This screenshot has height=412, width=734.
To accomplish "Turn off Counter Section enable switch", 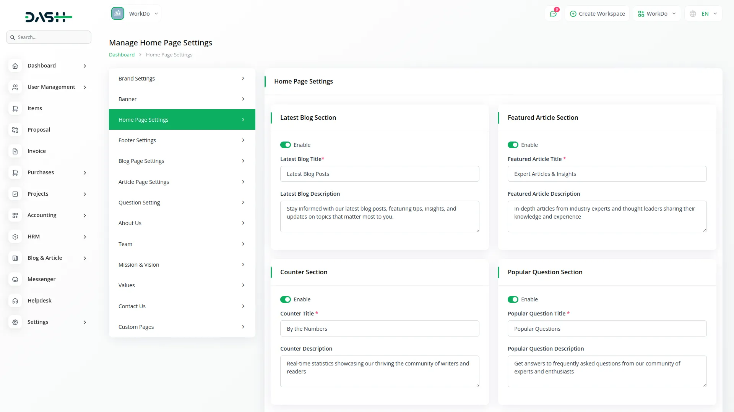I will pyautogui.click(x=285, y=299).
